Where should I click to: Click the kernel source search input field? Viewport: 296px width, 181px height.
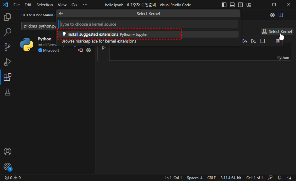tap(148, 23)
